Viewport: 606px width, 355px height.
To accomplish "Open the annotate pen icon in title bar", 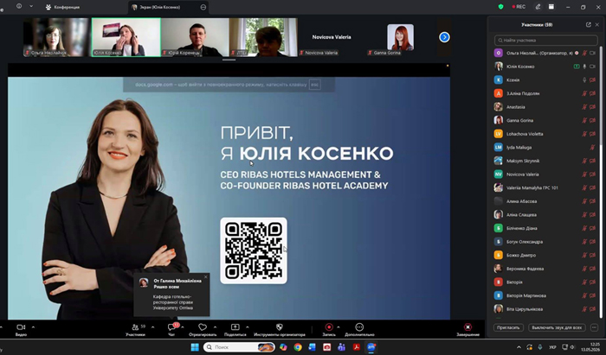I will [538, 7].
